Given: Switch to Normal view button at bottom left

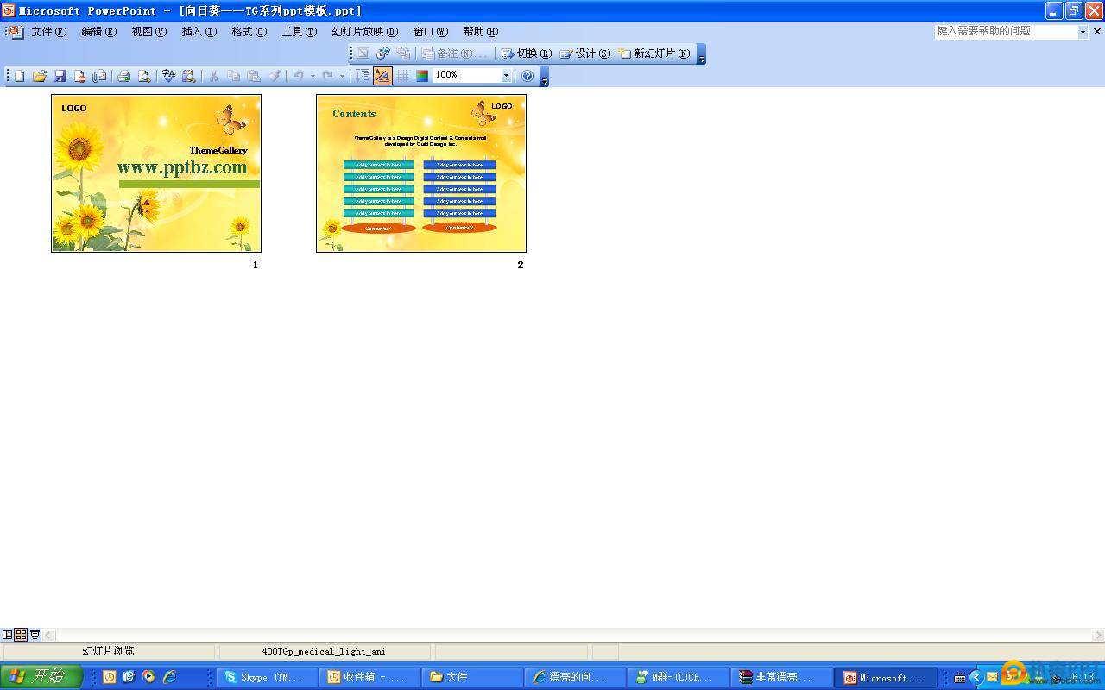Looking at the screenshot, I should click(x=7, y=635).
